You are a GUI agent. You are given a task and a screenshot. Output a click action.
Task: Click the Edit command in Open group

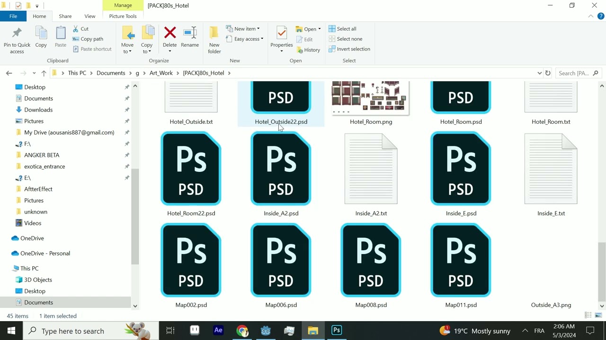tap(304, 40)
